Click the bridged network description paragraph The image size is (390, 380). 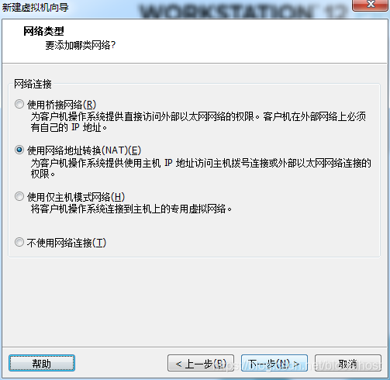tap(198, 122)
